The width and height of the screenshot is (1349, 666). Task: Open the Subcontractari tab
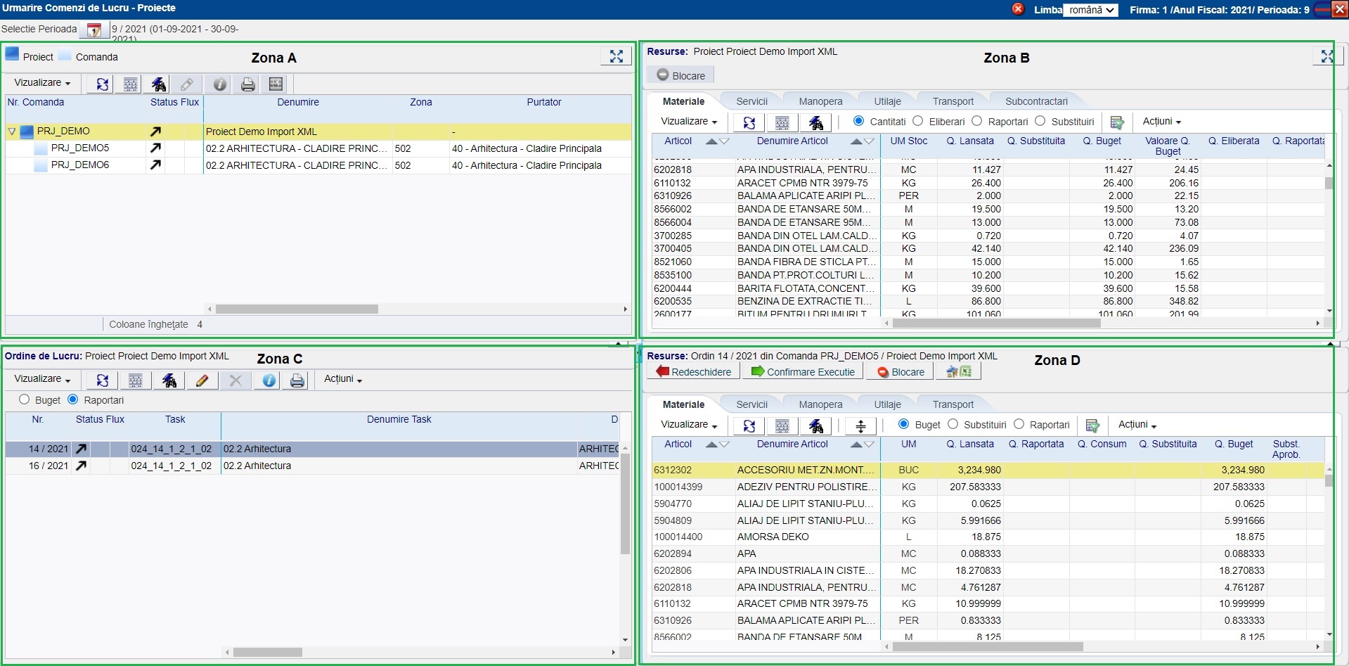pos(1036,101)
